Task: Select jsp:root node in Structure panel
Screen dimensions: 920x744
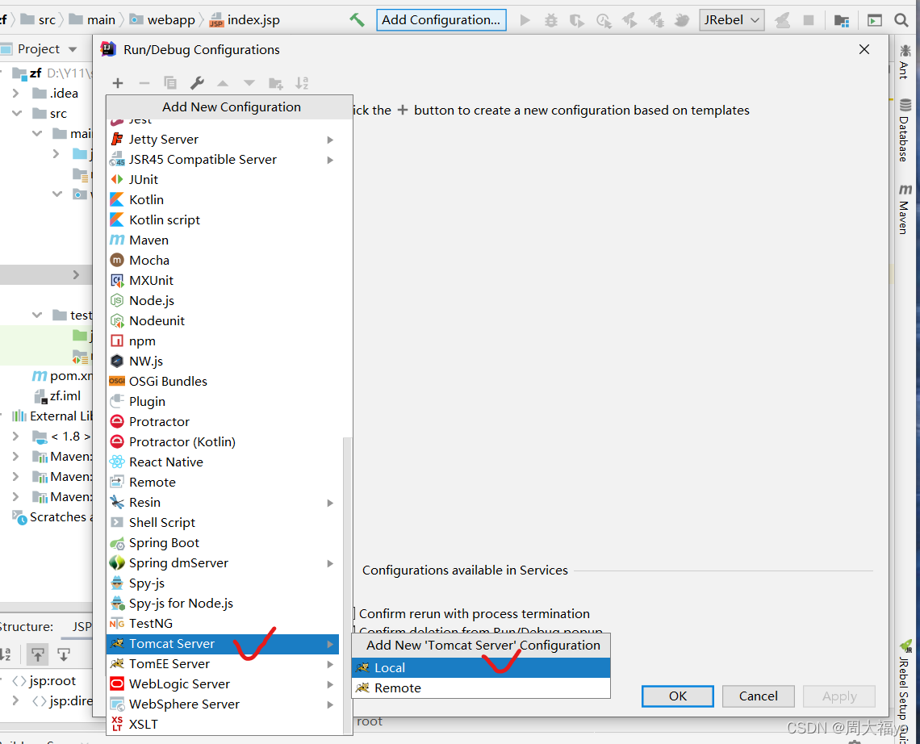Action: pos(44,680)
